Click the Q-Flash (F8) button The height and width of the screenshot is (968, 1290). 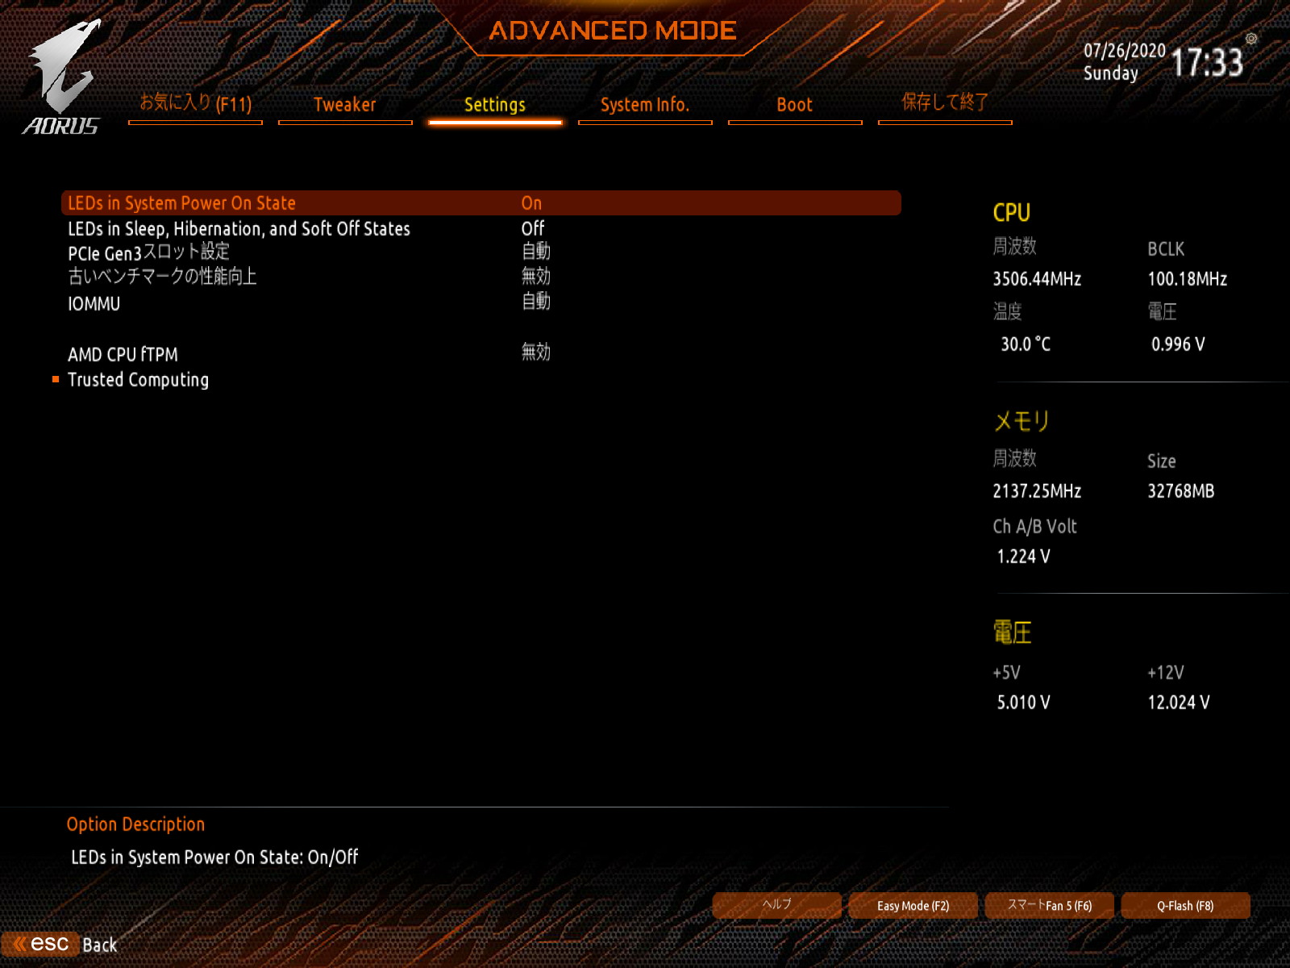tap(1186, 906)
